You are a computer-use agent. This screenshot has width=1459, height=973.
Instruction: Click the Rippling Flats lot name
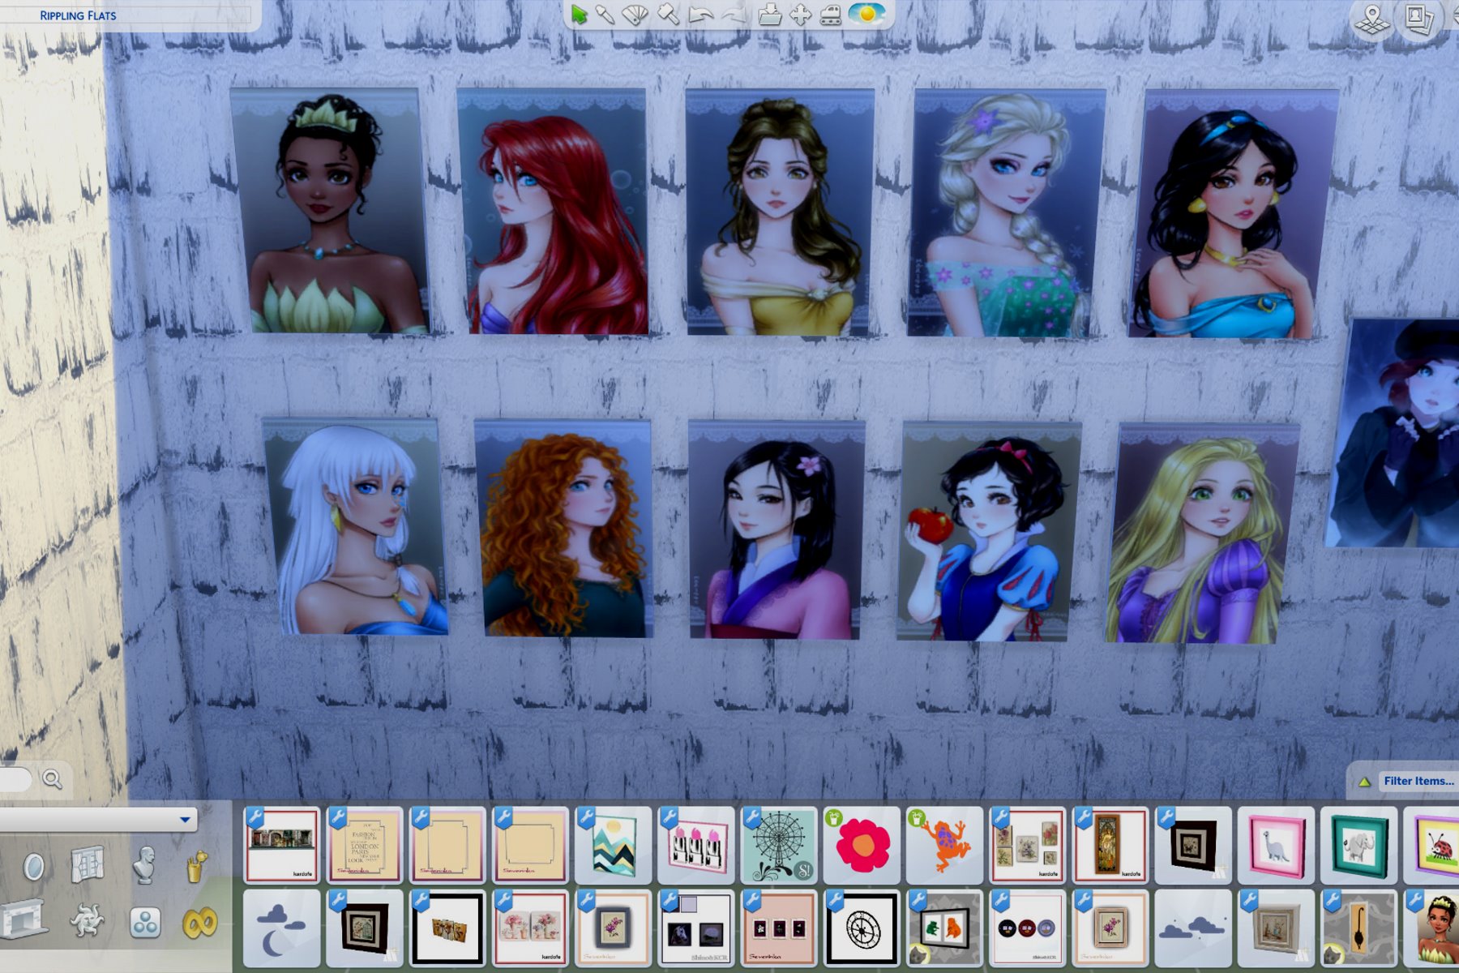78,15
